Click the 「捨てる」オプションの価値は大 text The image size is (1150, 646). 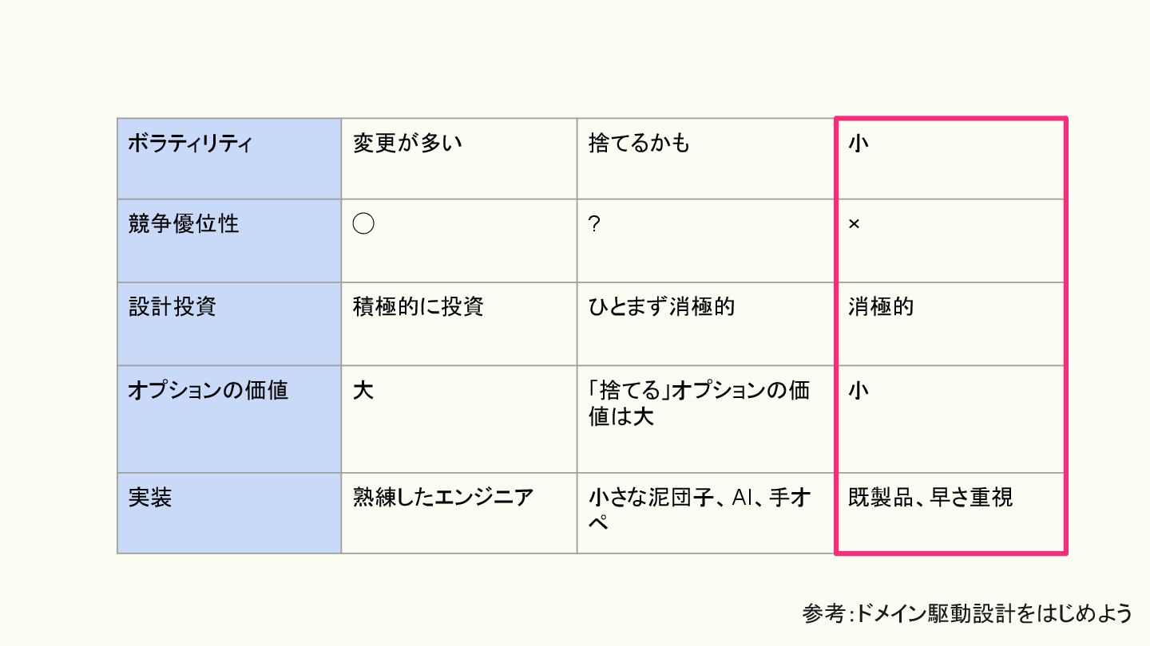coord(699,403)
